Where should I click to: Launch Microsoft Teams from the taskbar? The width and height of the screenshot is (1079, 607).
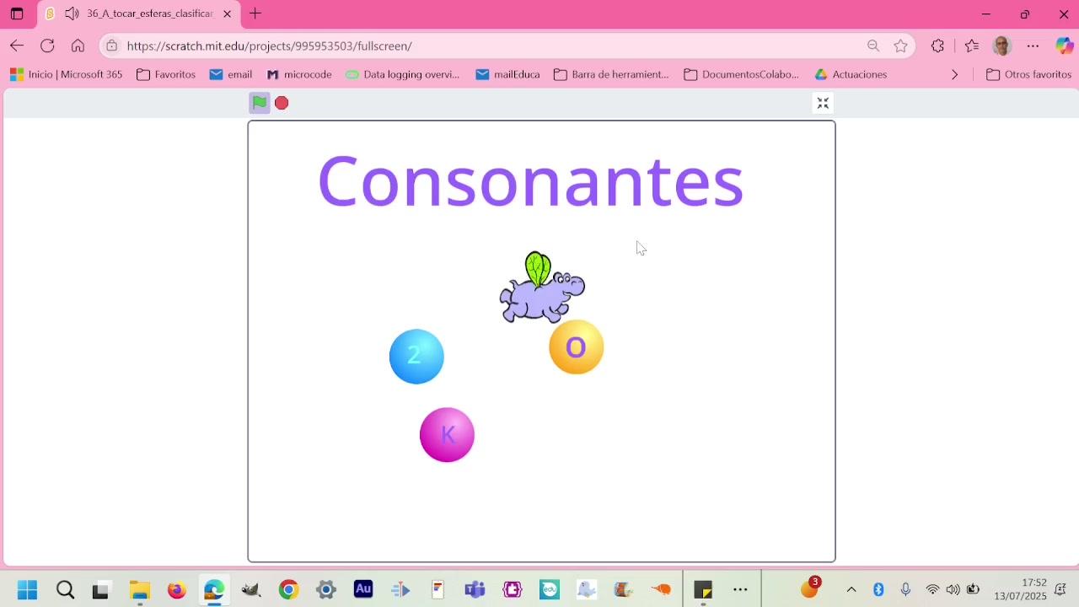(x=475, y=589)
